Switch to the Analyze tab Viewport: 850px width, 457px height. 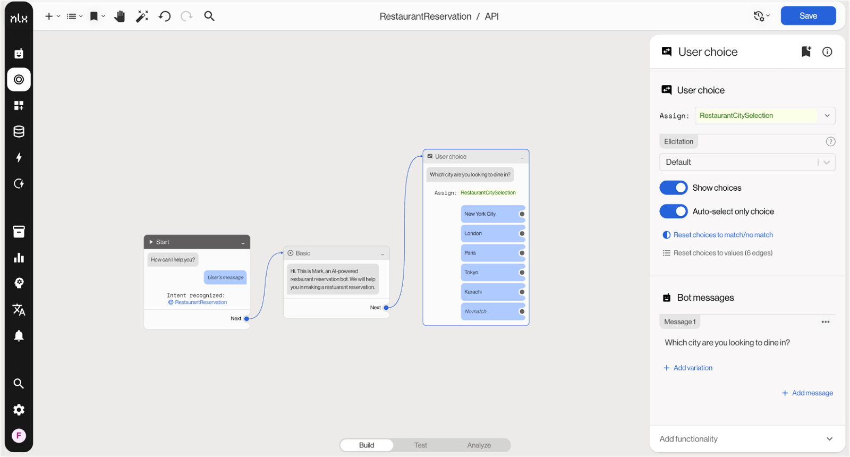click(479, 445)
